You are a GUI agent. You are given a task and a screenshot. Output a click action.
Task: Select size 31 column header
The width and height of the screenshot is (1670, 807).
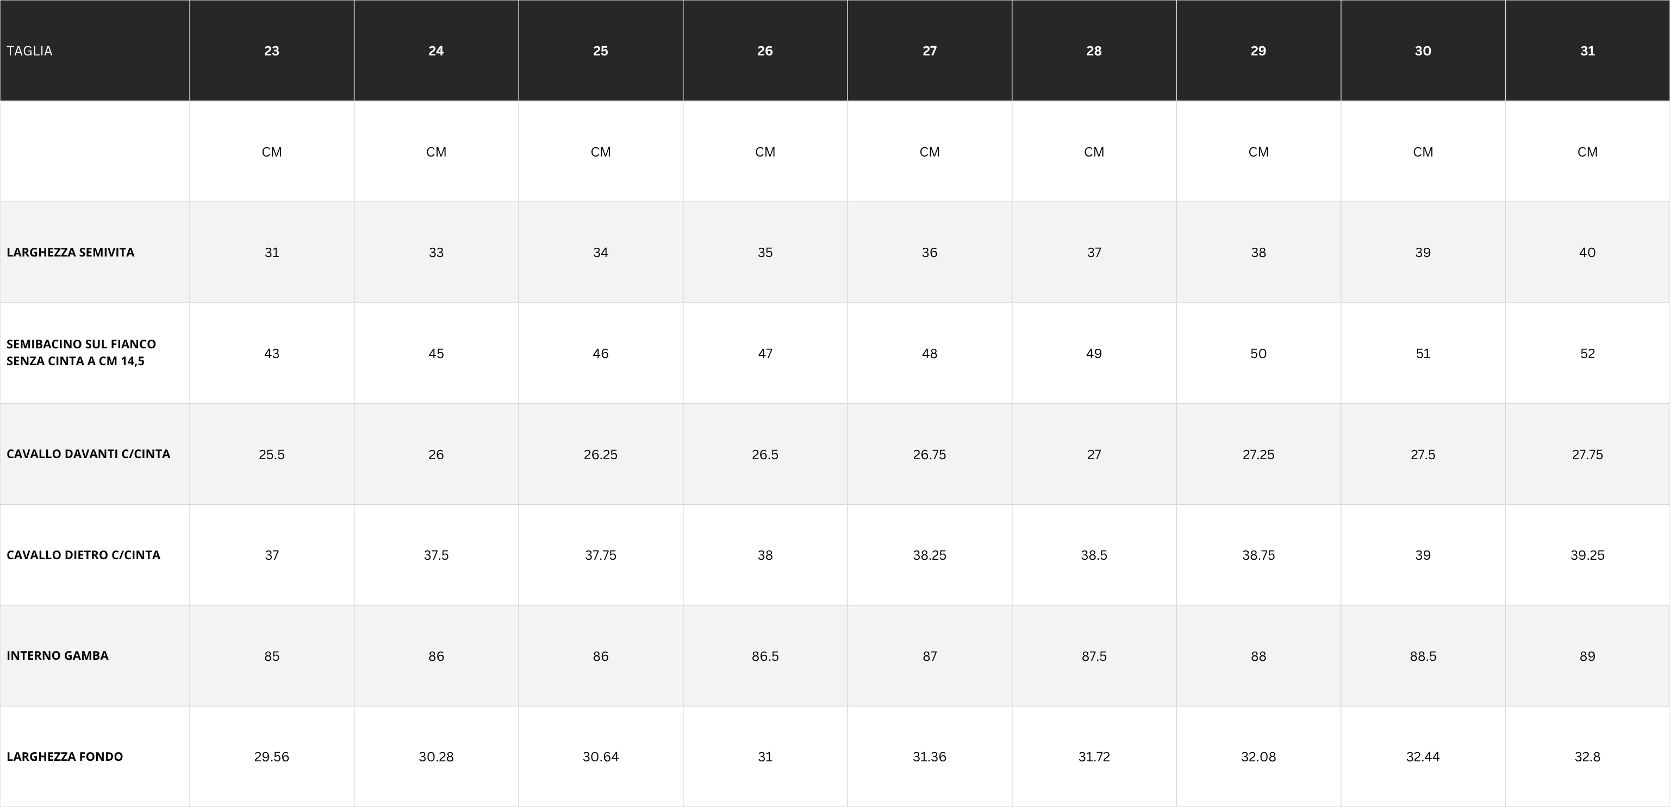(1588, 51)
